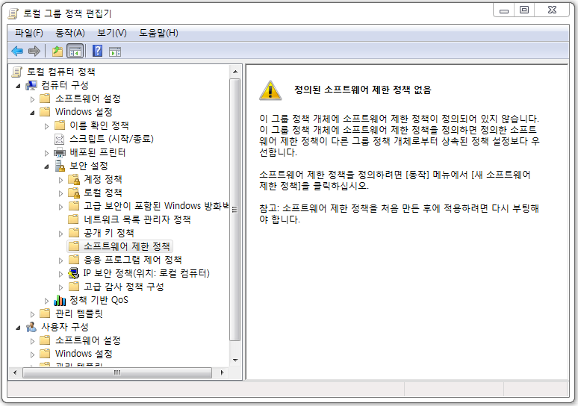Toggle the Show/Hide Console Tree toolbar button
Image resolution: width=578 pixels, height=406 pixels.
click(x=75, y=51)
